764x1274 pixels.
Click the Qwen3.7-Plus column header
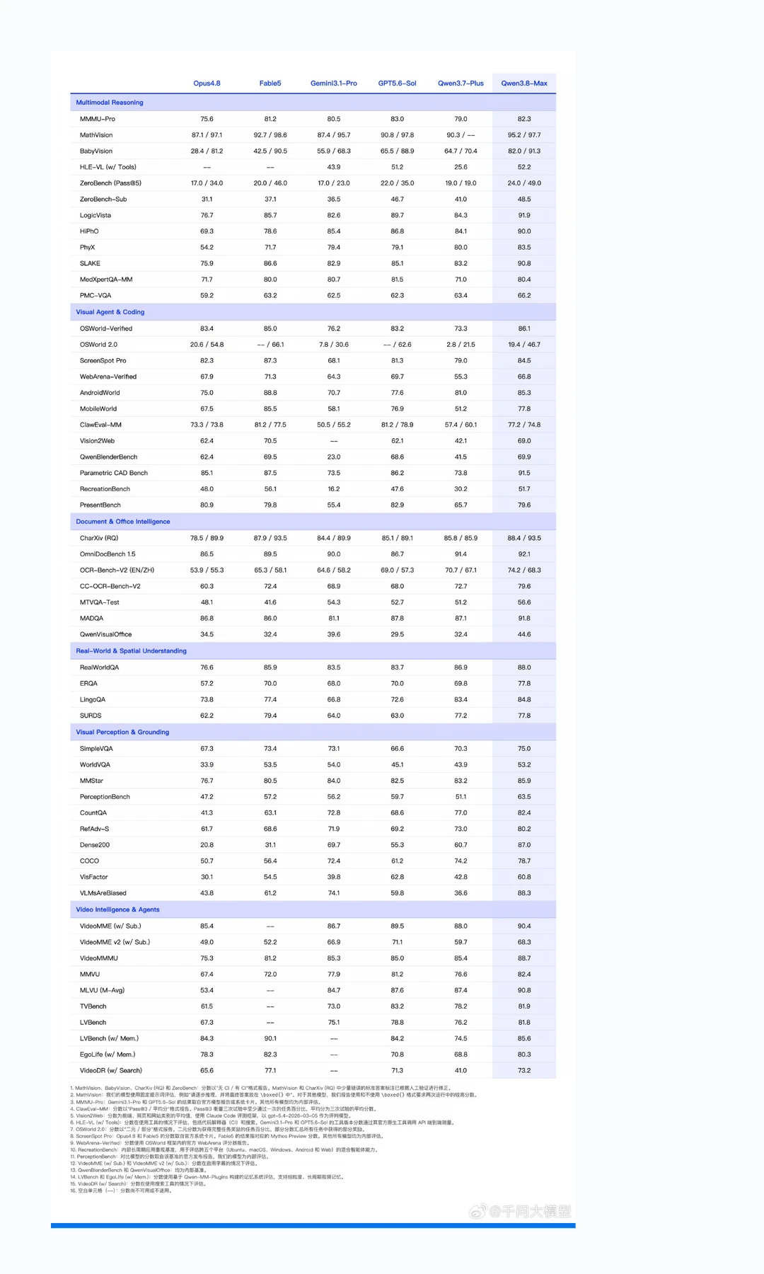pos(461,84)
